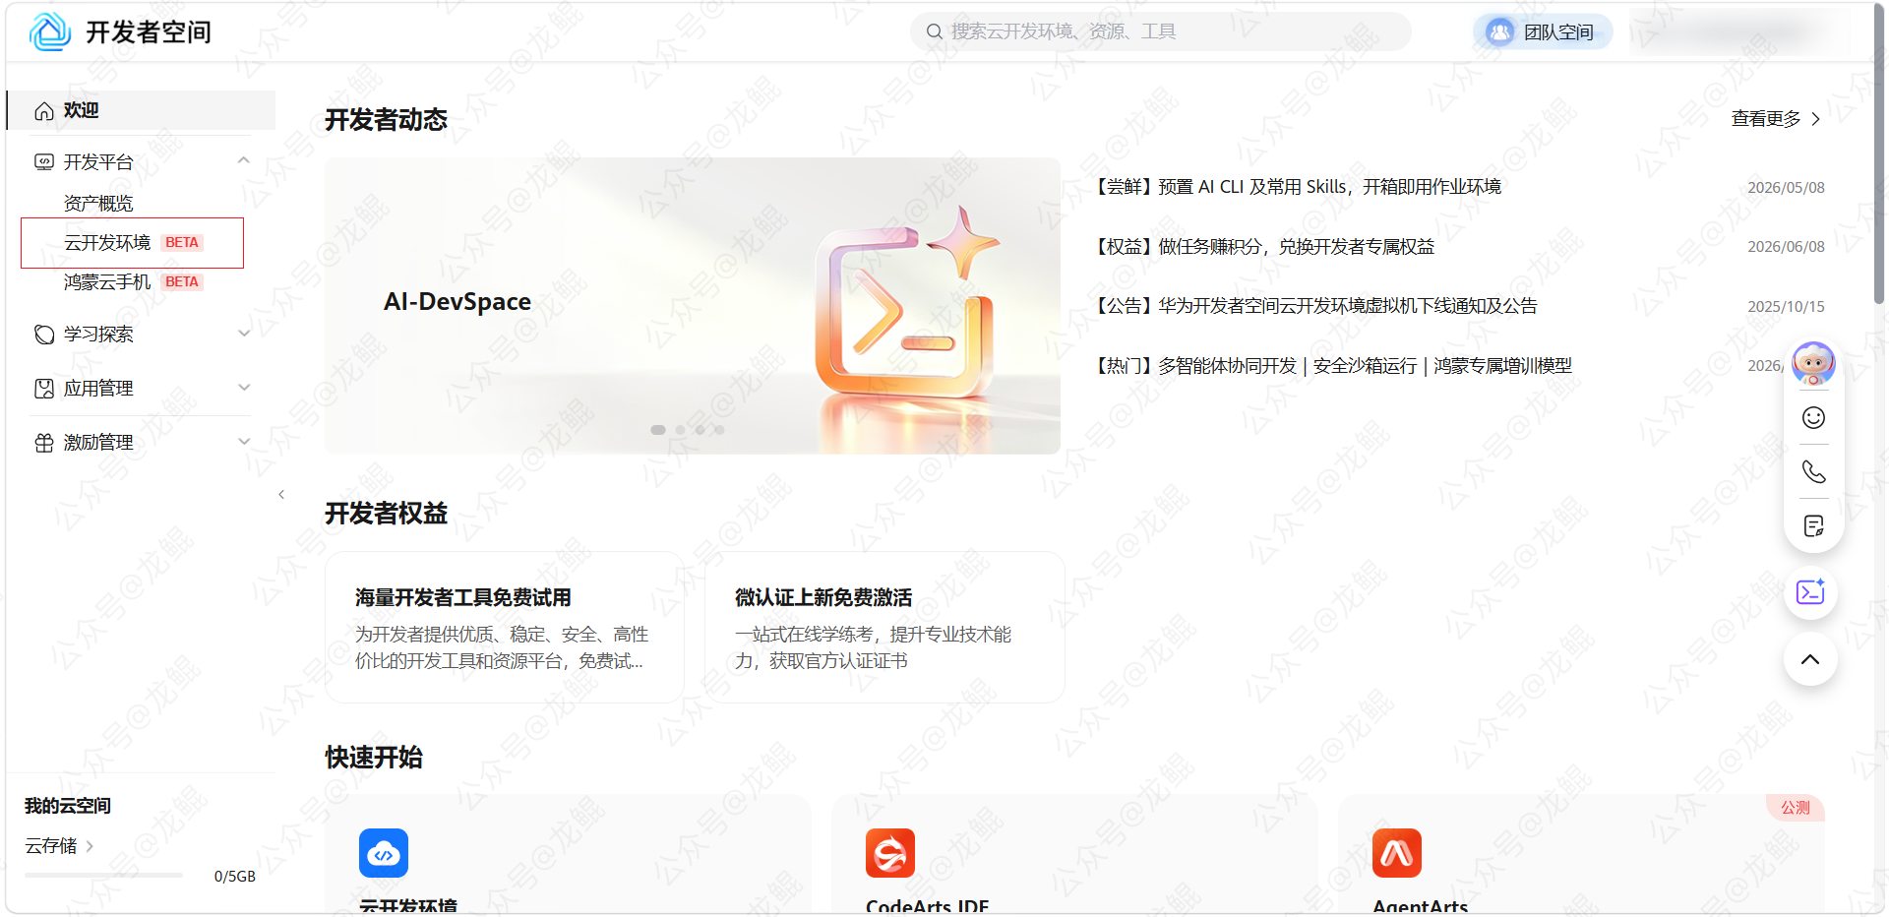
Task: Open the floating assistant avatar
Action: 1813,364
